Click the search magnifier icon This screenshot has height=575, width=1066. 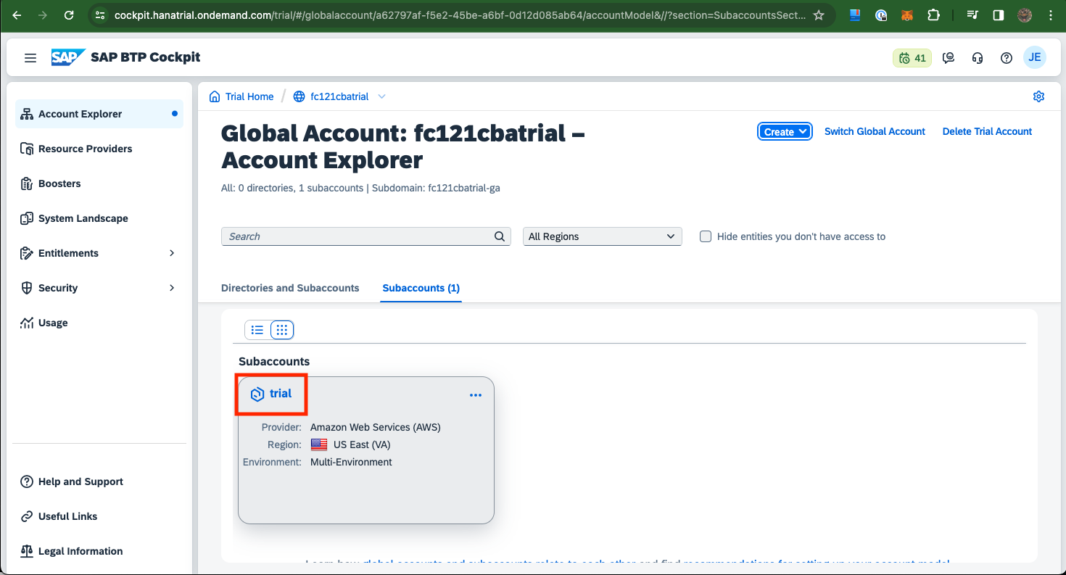pos(499,236)
